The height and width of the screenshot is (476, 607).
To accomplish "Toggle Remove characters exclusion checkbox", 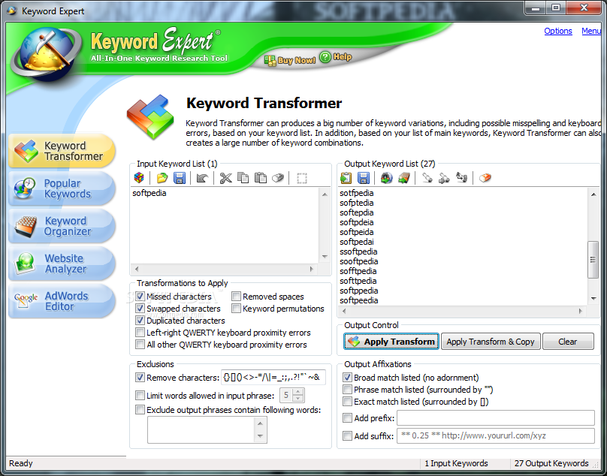I will [x=140, y=378].
